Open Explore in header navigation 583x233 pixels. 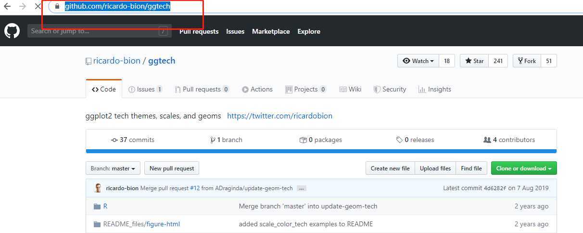coord(309,31)
